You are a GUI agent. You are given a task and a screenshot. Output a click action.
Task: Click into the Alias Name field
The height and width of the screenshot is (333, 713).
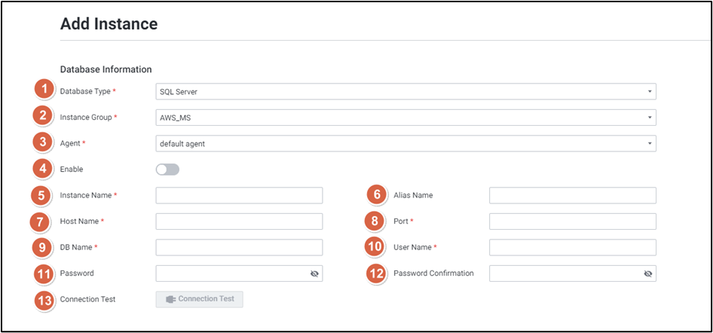(572, 196)
